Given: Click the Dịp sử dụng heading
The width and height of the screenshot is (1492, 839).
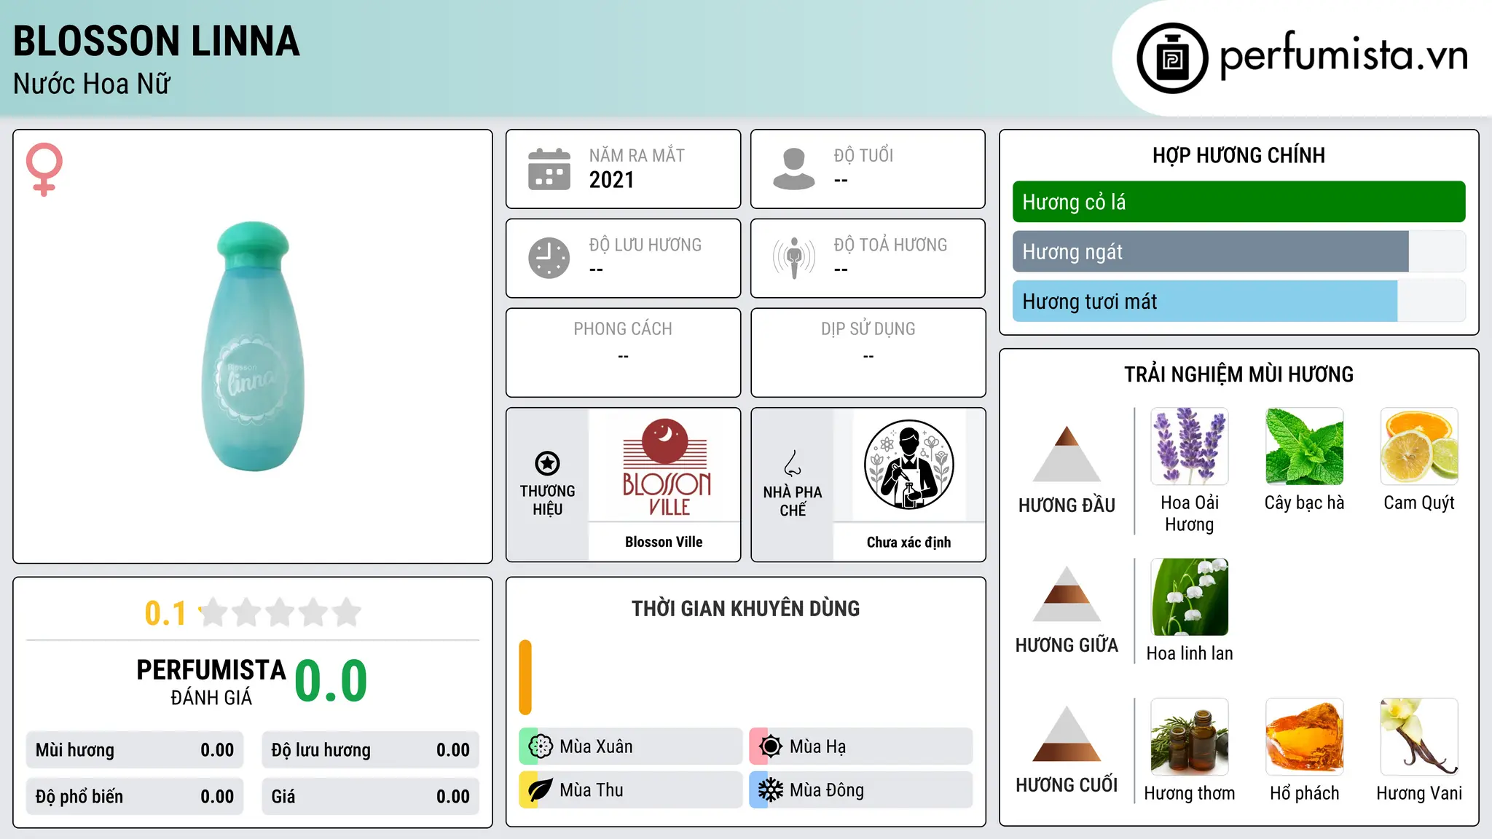Looking at the screenshot, I should coord(868,329).
